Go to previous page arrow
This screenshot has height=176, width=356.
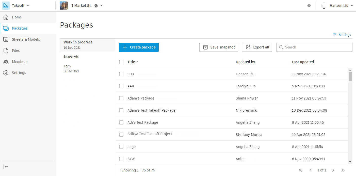point(310,170)
